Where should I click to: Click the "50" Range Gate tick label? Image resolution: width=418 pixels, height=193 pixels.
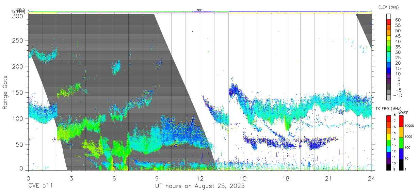click(19, 144)
